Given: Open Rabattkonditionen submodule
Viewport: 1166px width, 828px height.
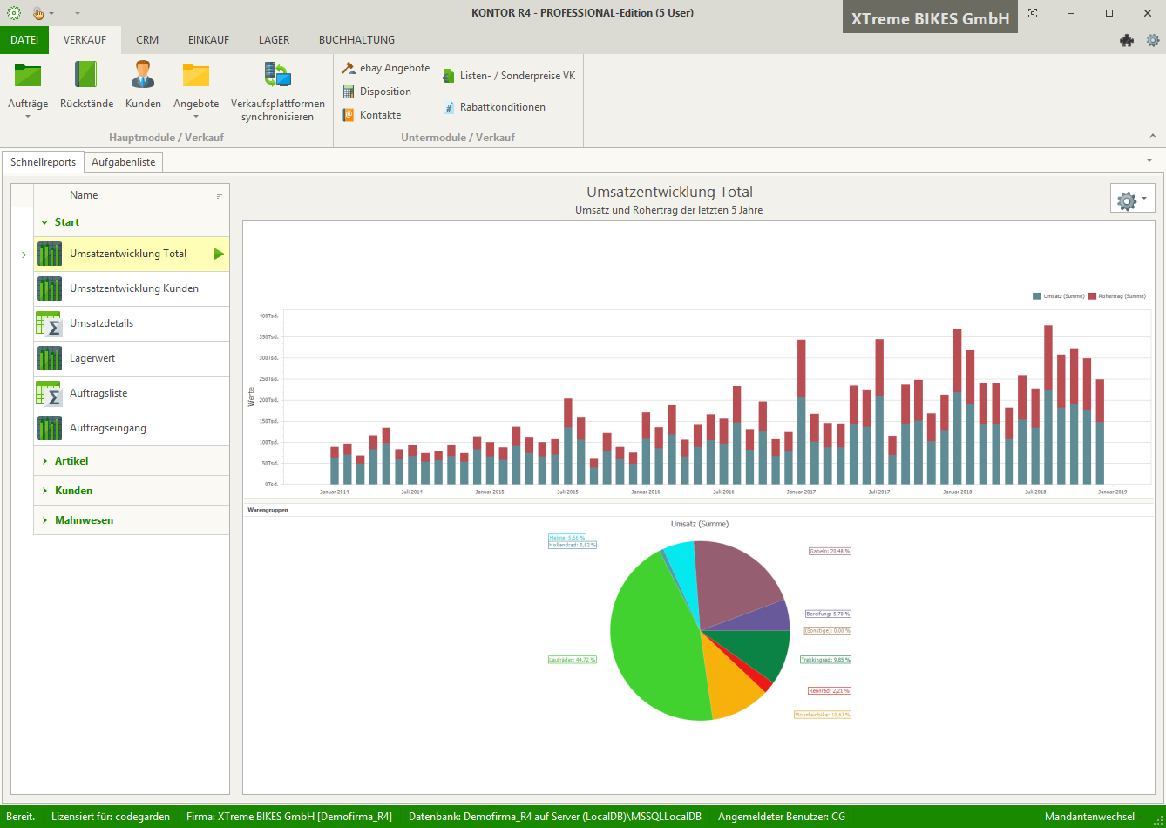Looking at the screenshot, I should coord(494,107).
